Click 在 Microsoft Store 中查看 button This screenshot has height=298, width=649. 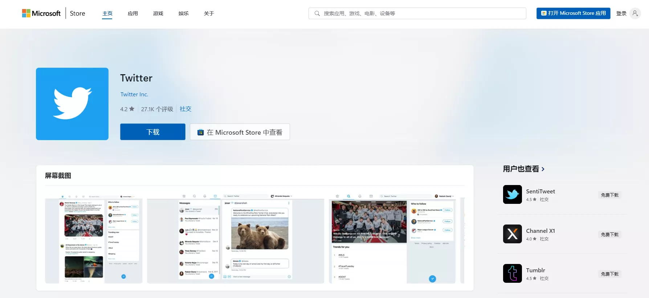click(240, 132)
